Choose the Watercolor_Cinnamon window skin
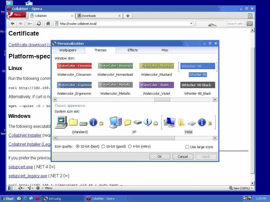Viewport: 270px width, 202px height. click(x=74, y=70)
